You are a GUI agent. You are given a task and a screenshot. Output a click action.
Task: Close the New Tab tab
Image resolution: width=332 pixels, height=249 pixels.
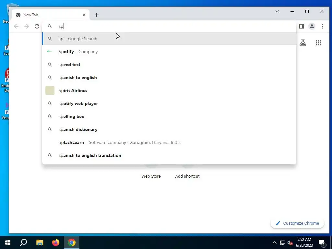coord(84,15)
